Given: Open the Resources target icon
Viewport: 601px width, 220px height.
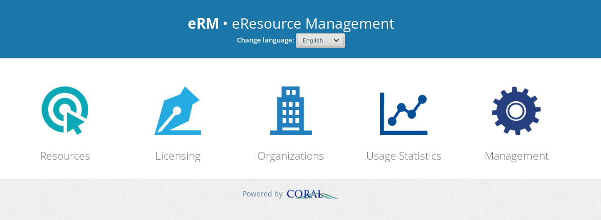Looking at the screenshot, I should coord(65,111).
